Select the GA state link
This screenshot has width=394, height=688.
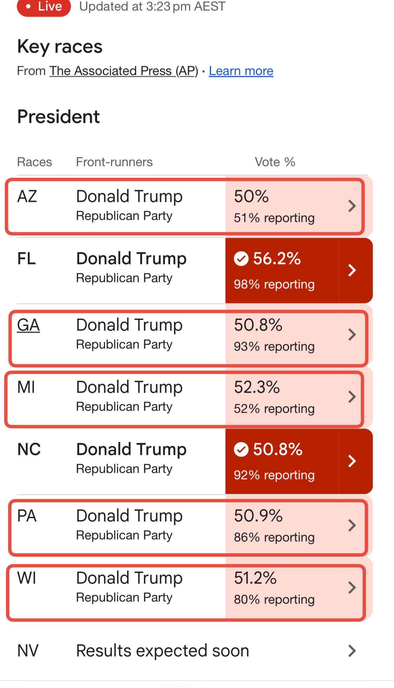tap(28, 325)
